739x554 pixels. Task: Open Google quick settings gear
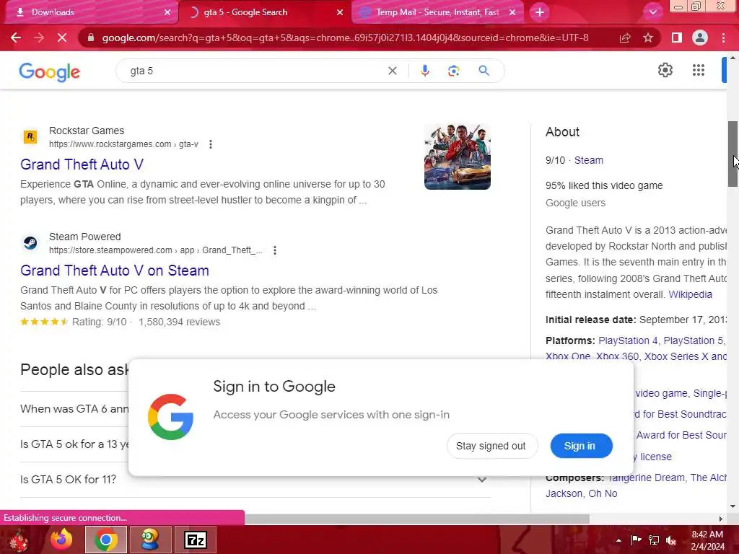665,70
